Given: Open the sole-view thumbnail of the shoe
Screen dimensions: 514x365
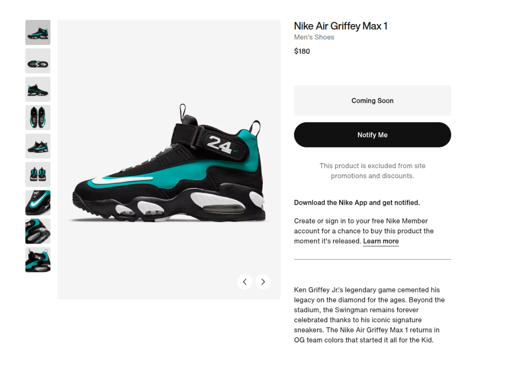Looking at the screenshot, I should [37, 61].
